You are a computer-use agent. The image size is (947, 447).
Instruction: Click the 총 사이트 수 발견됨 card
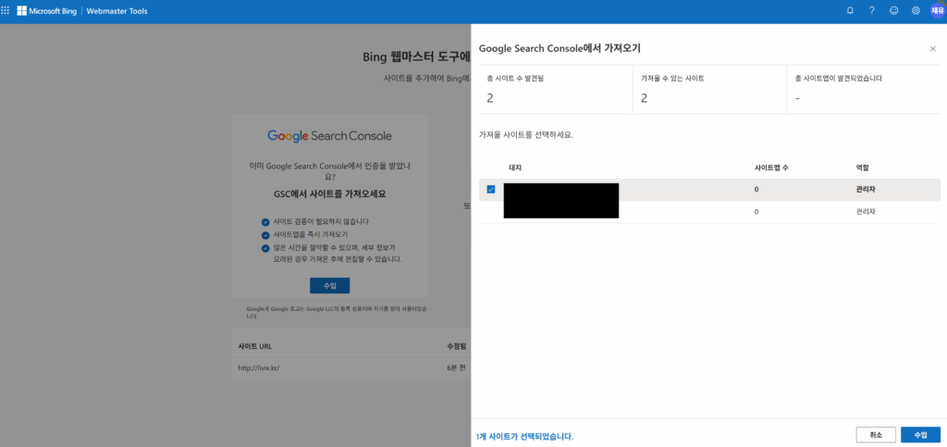(556, 89)
